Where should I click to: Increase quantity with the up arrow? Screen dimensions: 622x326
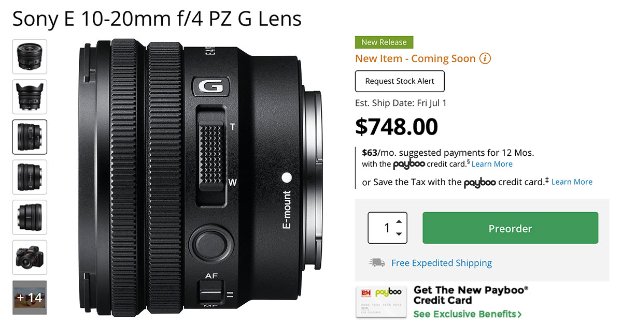pyautogui.click(x=398, y=221)
